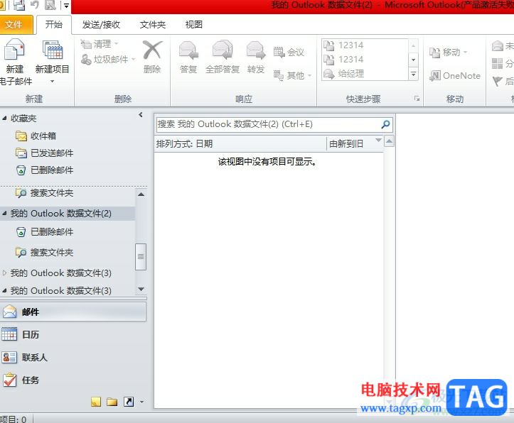Minimize the navigation pane arrow

pyautogui.click(x=141, y=115)
